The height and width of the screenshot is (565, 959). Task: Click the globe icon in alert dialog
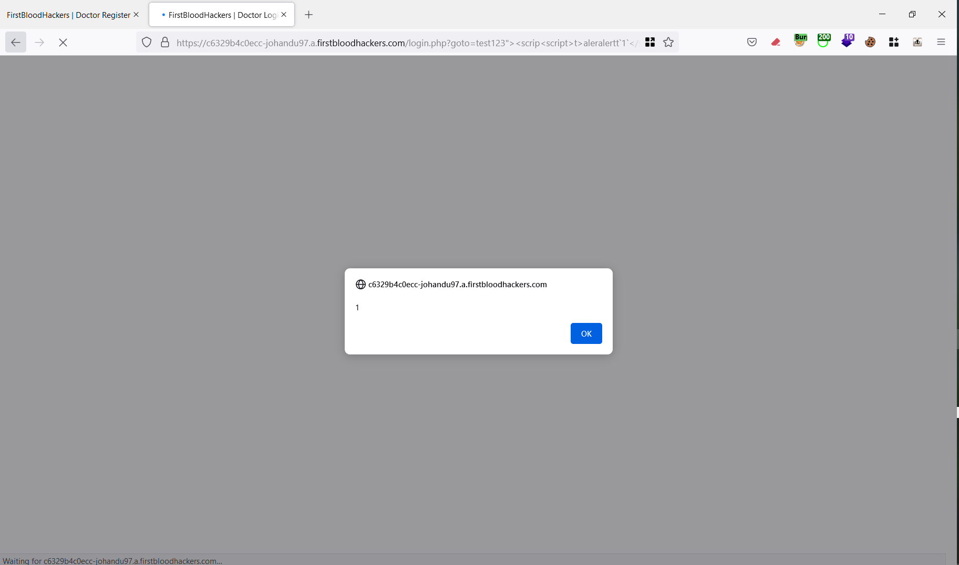point(360,285)
